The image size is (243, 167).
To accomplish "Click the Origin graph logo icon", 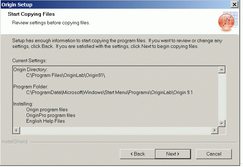I will tap(226, 21).
